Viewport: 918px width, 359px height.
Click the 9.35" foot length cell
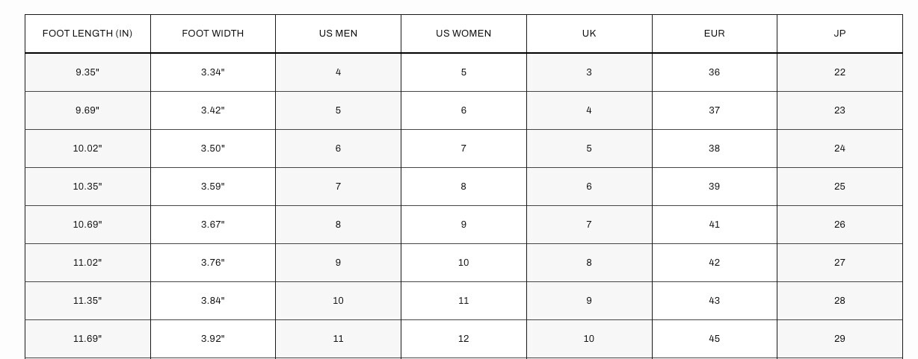(x=87, y=72)
